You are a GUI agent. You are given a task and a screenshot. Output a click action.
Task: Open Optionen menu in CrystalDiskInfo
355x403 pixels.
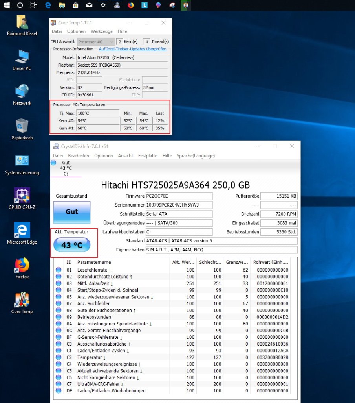pyautogui.click(x=103, y=156)
